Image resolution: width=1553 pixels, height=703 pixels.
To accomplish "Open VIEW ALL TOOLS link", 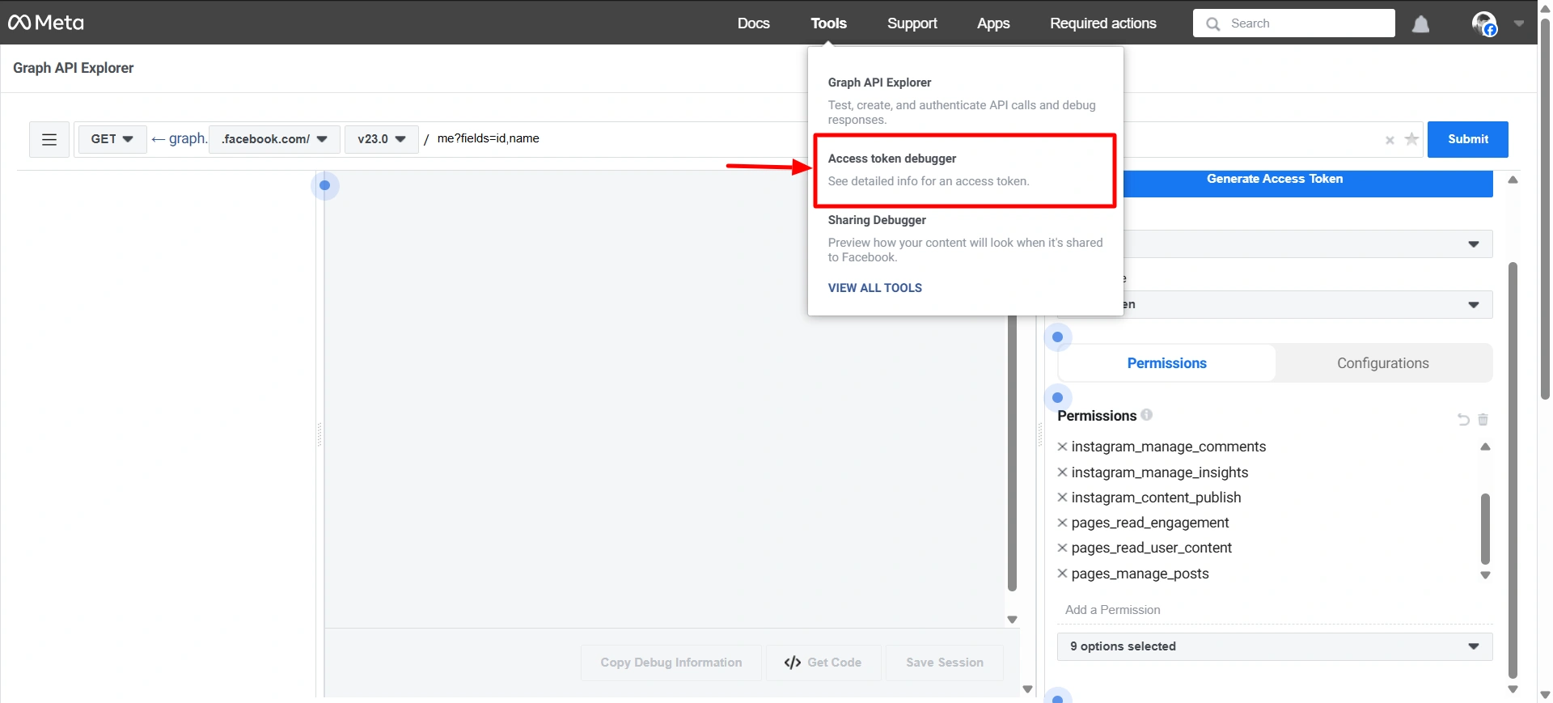I will tap(874, 288).
